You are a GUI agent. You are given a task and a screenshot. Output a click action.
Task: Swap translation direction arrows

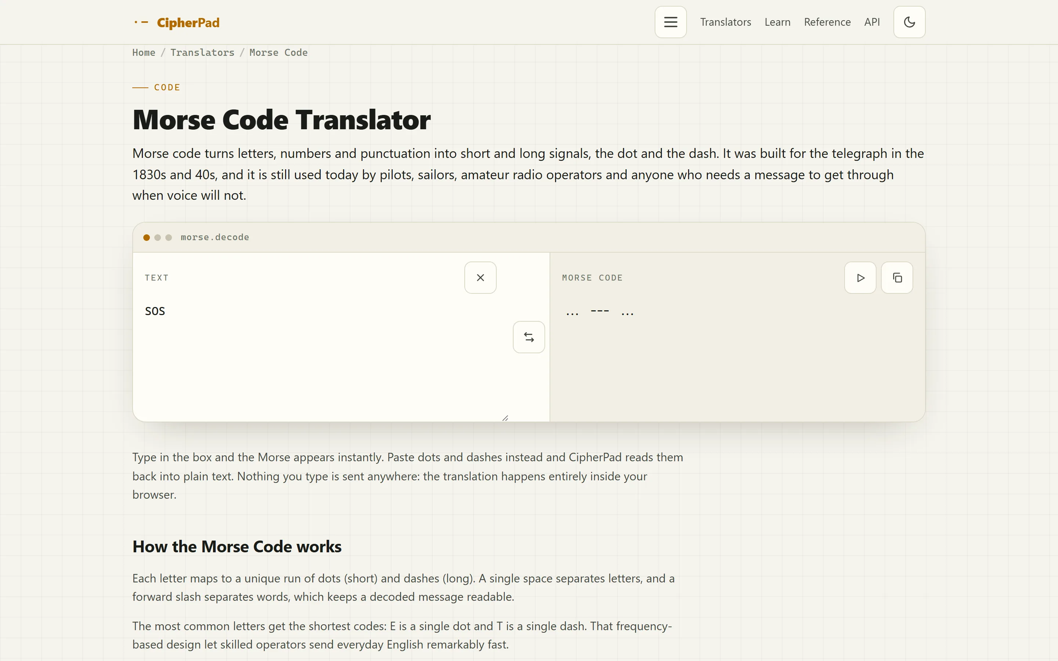point(529,337)
